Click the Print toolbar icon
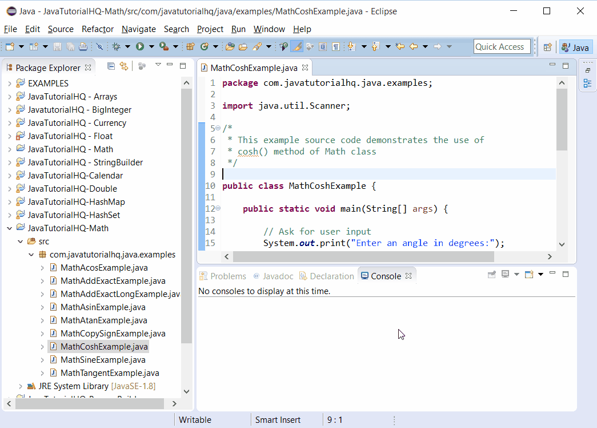The width and height of the screenshot is (597, 428). (83, 46)
